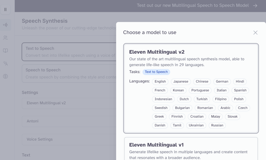Open the Antoni voice dropdown
Image resolution: width=266 pixels, height=160 pixels.
69,121
